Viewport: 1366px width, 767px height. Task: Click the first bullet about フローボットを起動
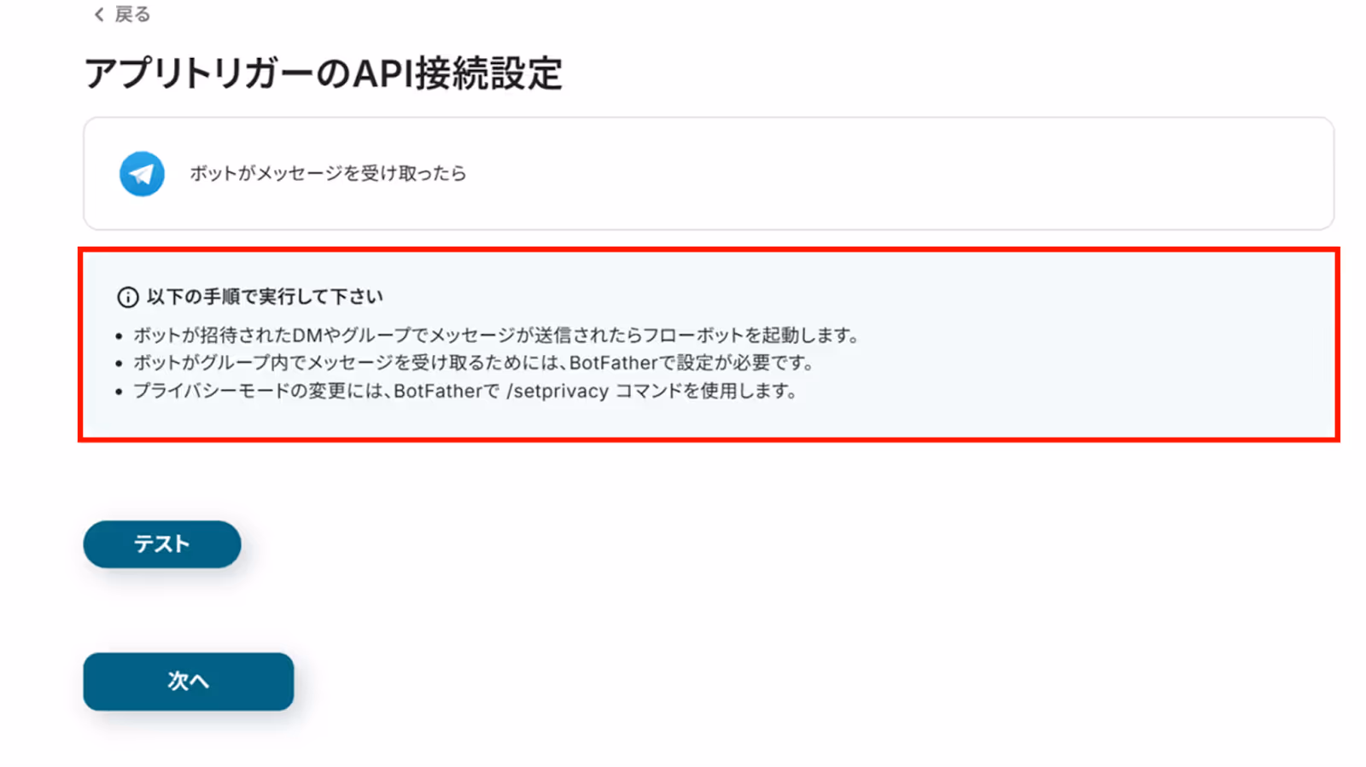(495, 335)
